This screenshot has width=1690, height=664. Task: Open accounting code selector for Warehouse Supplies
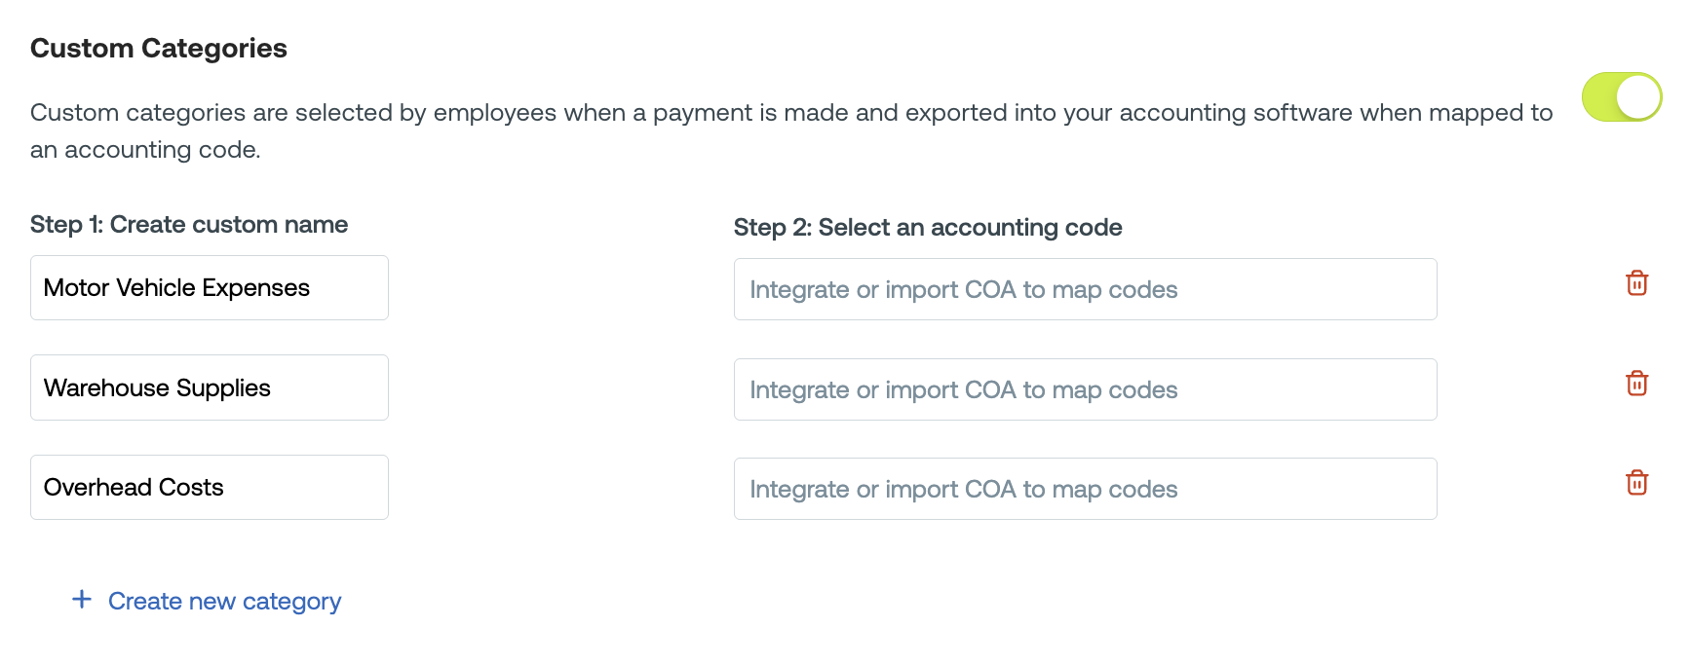pos(1085,389)
